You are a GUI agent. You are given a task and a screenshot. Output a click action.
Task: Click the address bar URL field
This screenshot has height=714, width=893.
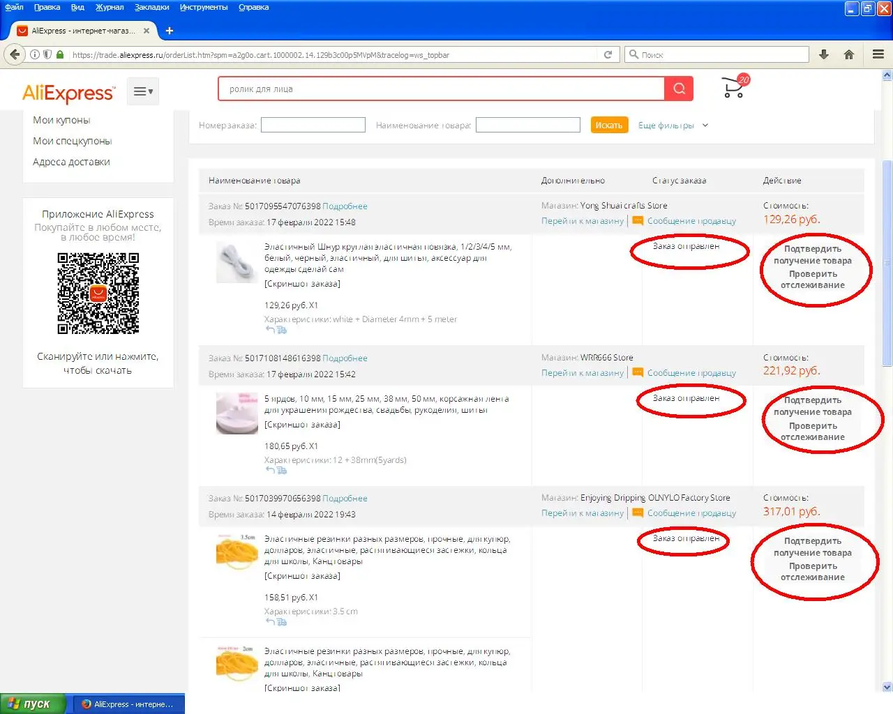[x=333, y=54]
